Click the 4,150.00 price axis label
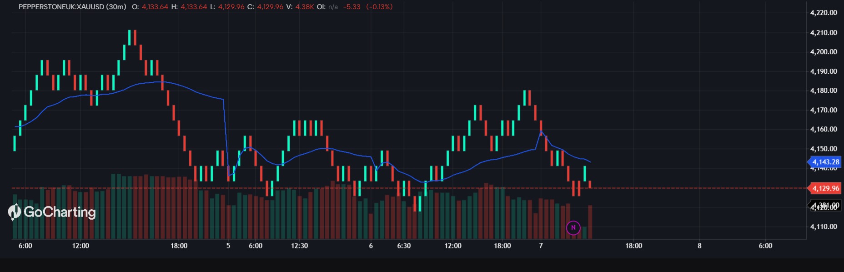844x272 pixels. tap(824, 149)
